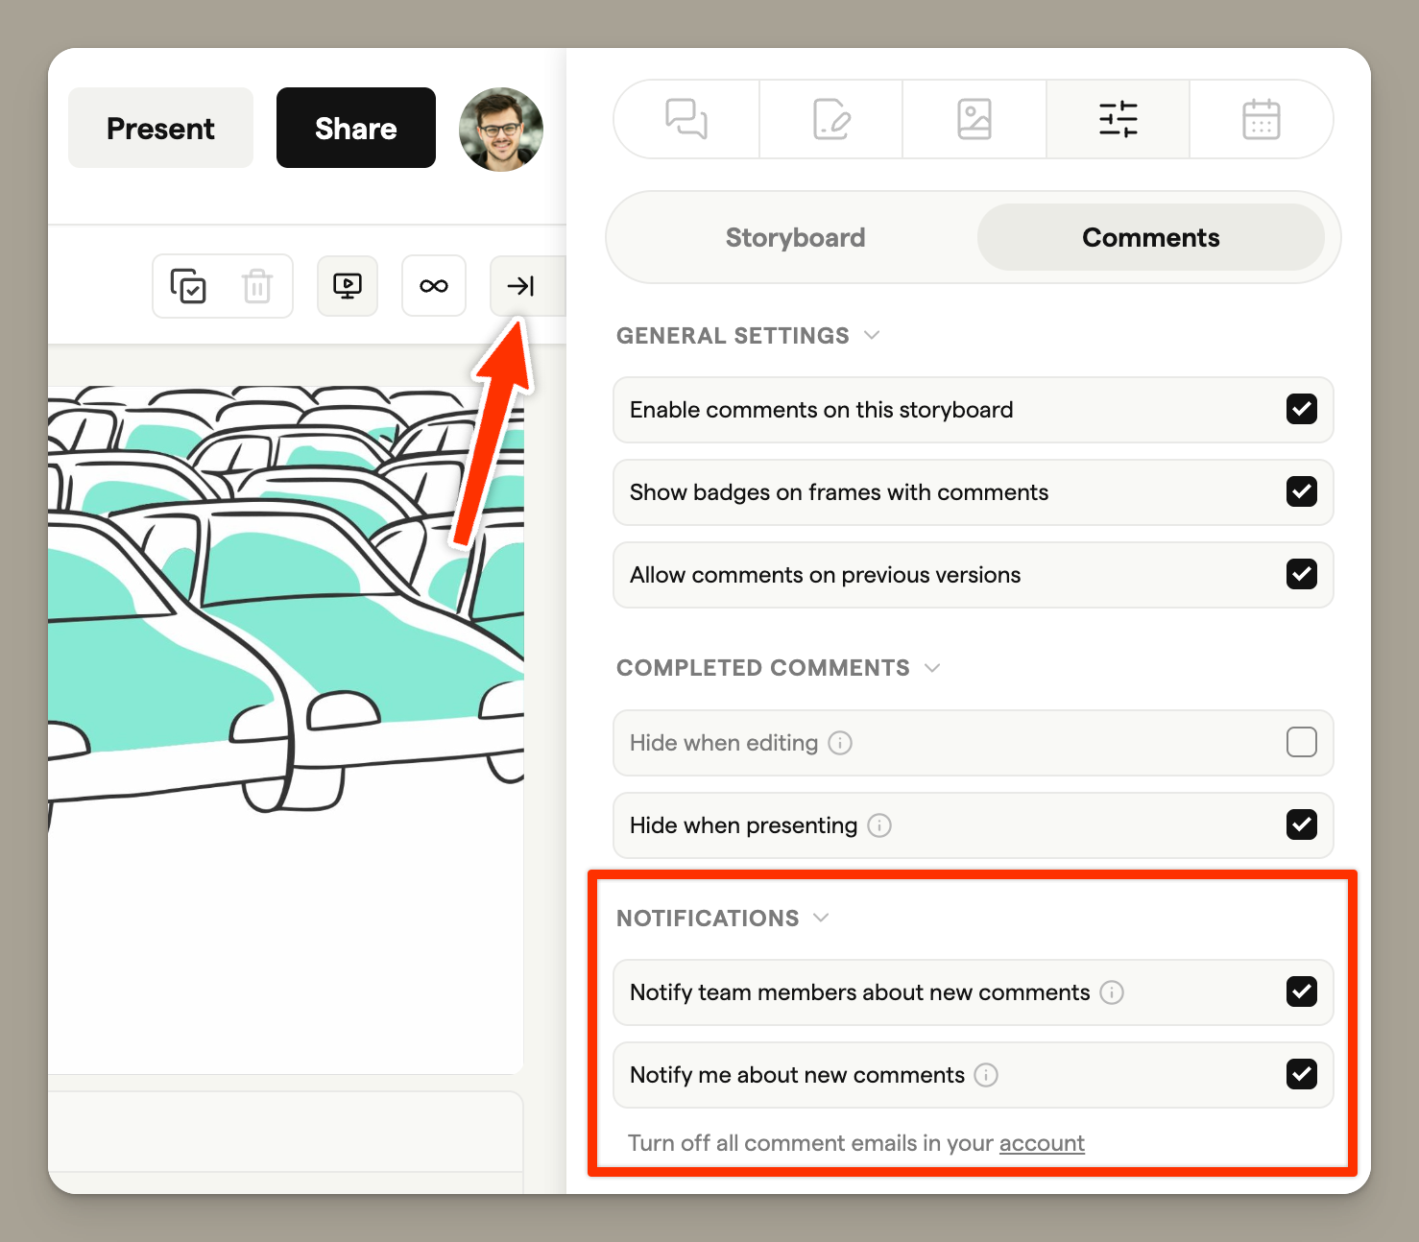Click info icon beside Notify me about comments

986,1075
